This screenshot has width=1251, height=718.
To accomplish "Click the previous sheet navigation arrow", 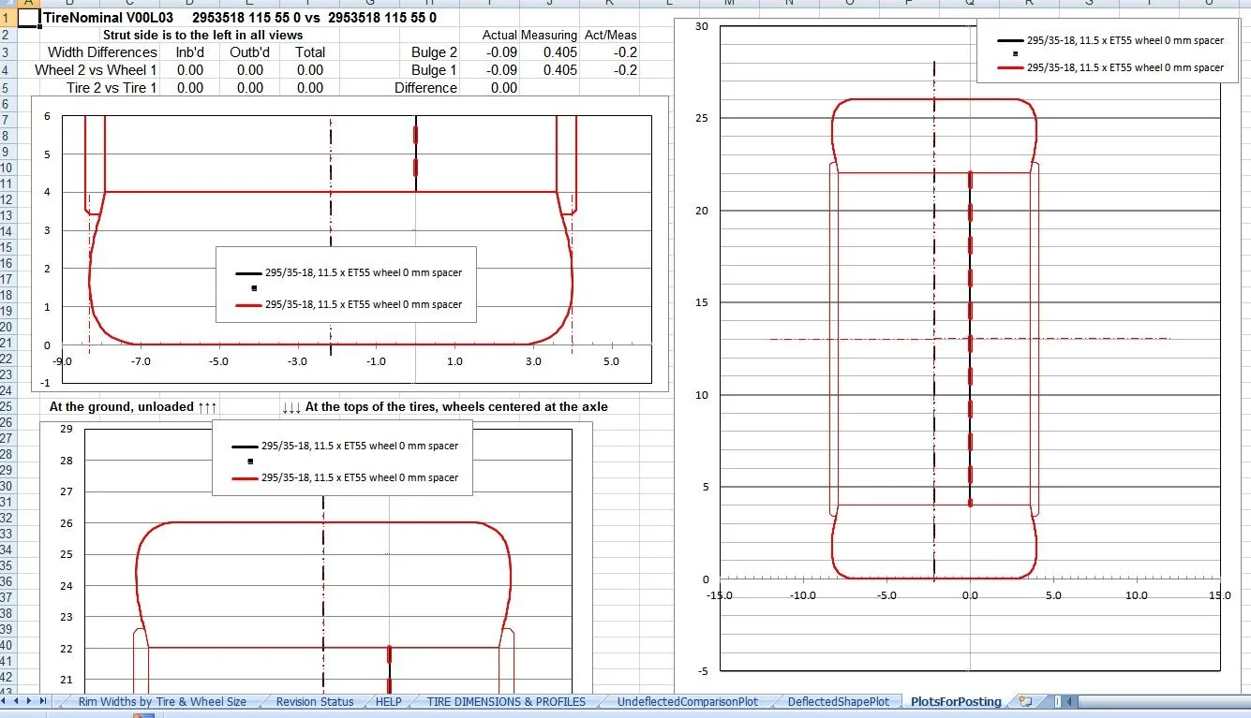I will pos(18,701).
